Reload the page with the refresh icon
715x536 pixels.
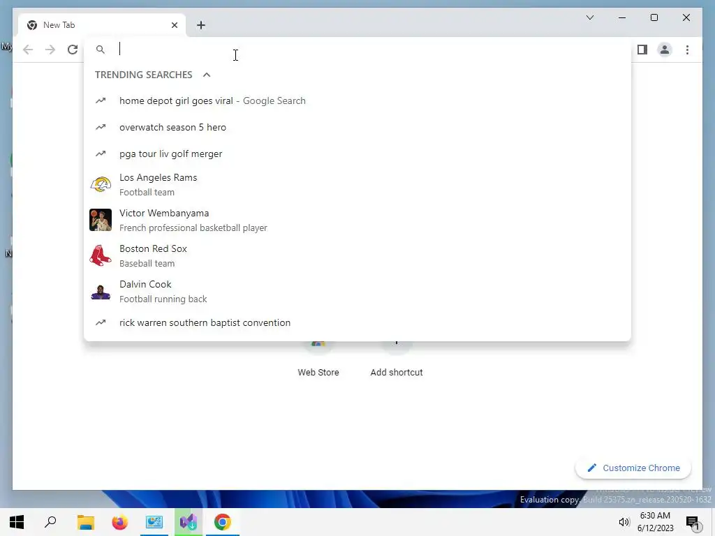tap(73, 50)
